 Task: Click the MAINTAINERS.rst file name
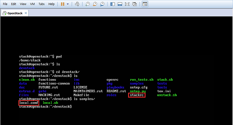pos(88,91)
